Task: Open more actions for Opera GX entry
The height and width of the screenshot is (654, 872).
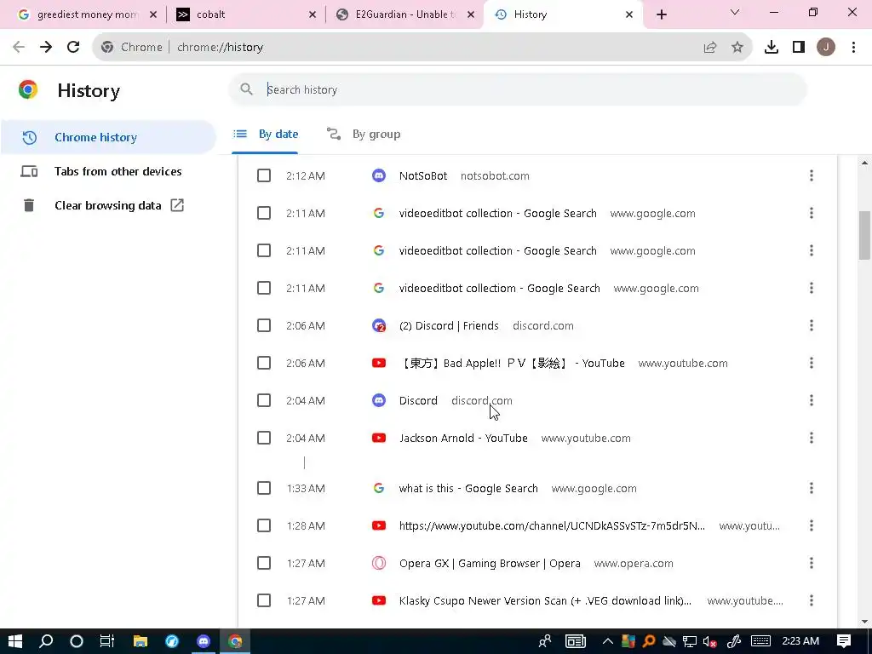Action: [x=812, y=563]
